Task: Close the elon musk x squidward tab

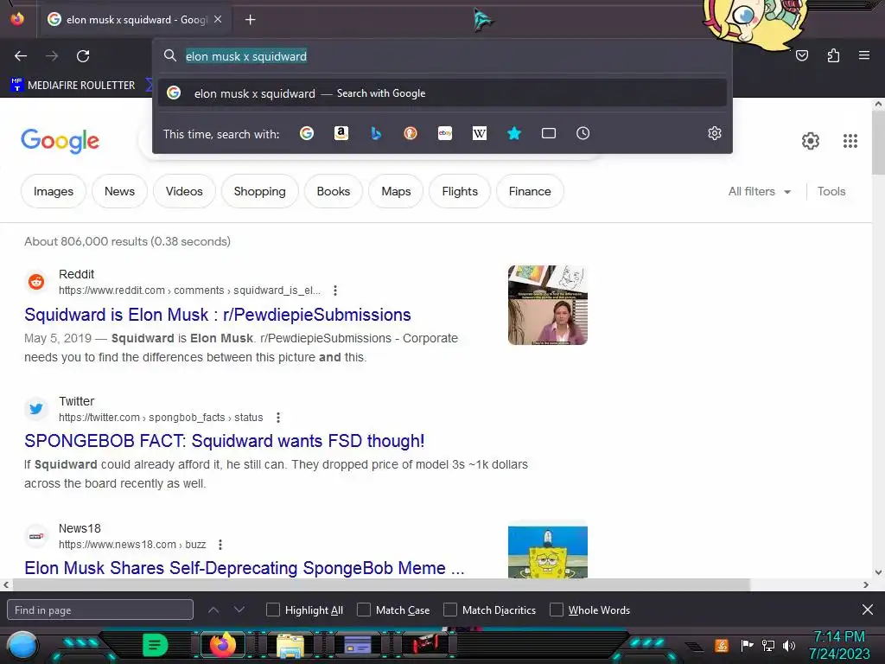Action: 218,19
